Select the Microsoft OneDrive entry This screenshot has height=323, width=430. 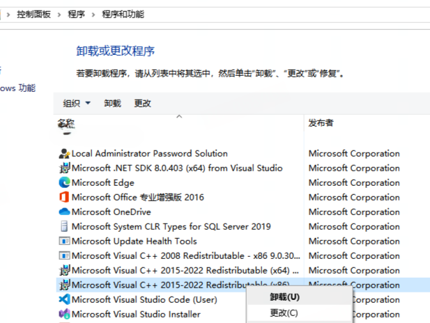(111, 212)
